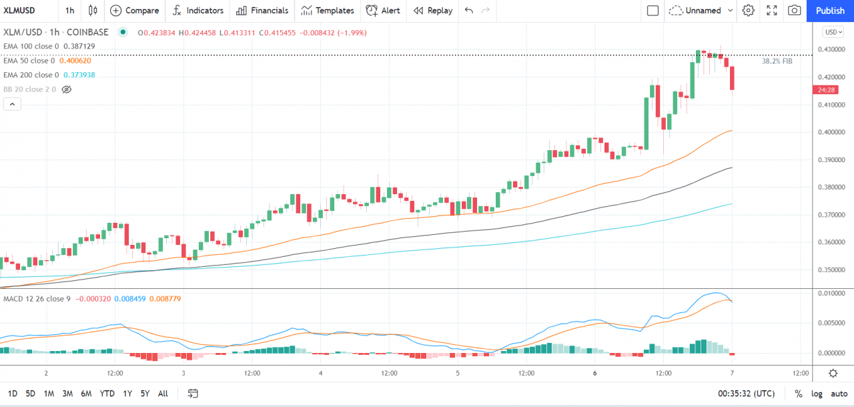
Task: Toggle auto scale for the chart
Action: click(x=837, y=394)
